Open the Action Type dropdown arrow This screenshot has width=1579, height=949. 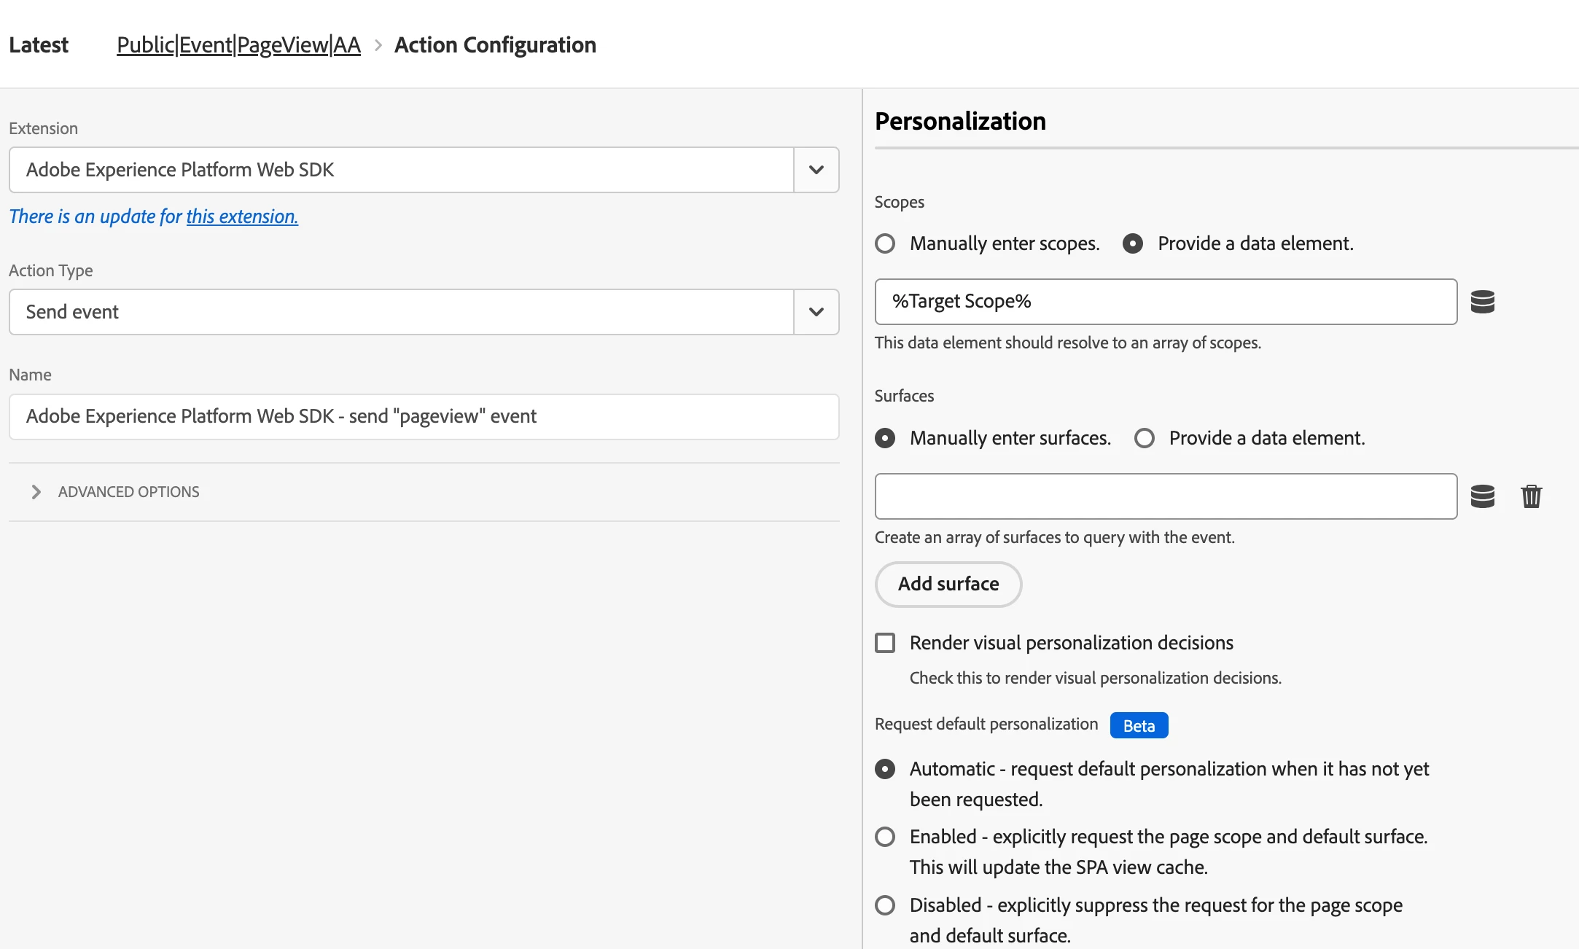(816, 312)
